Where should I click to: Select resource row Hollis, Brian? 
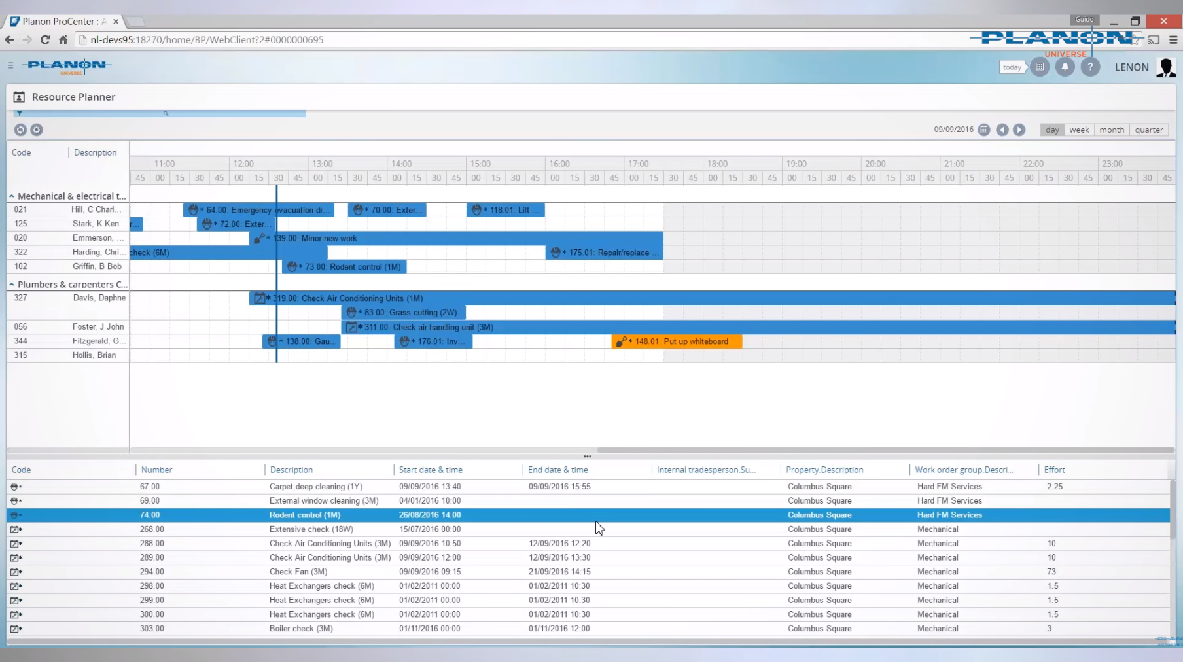pyautogui.click(x=68, y=355)
